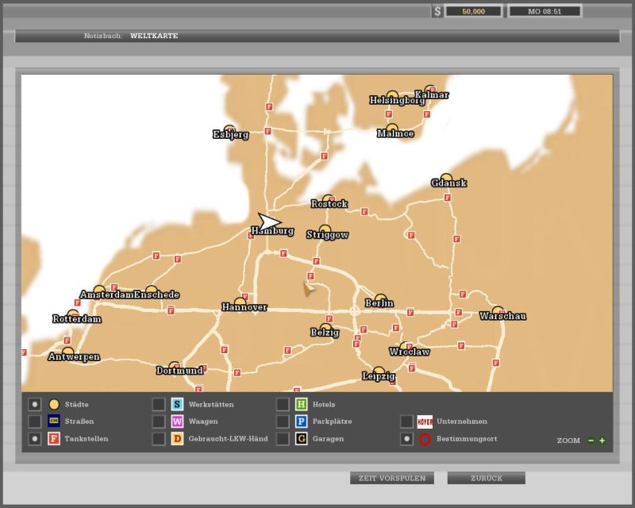Show Hotels on the map
The image size is (635, 508).
pyautogui.click(x=283, y=404)
